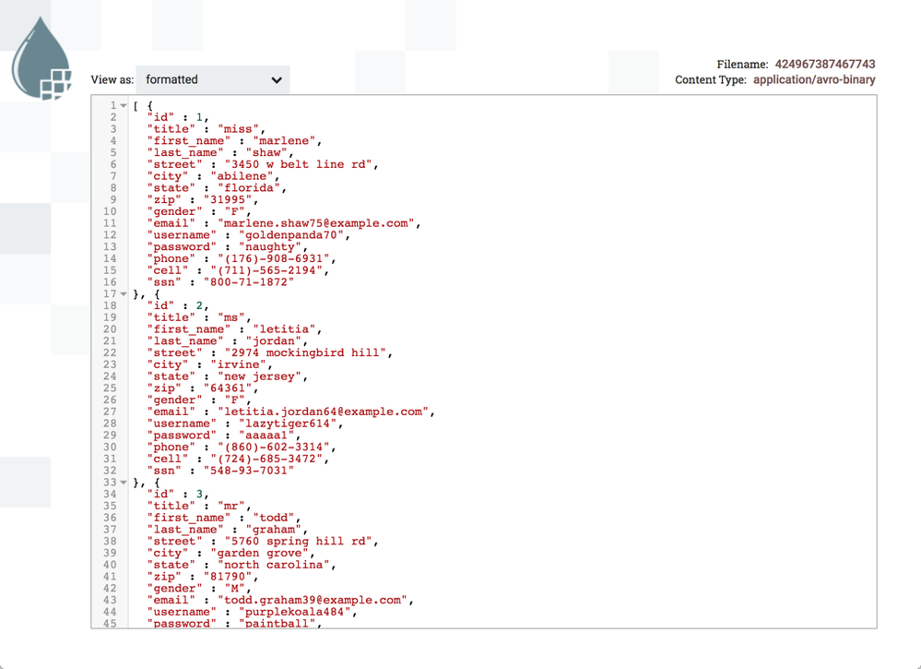Click line number 17 in the gutter

coord(112,293)
